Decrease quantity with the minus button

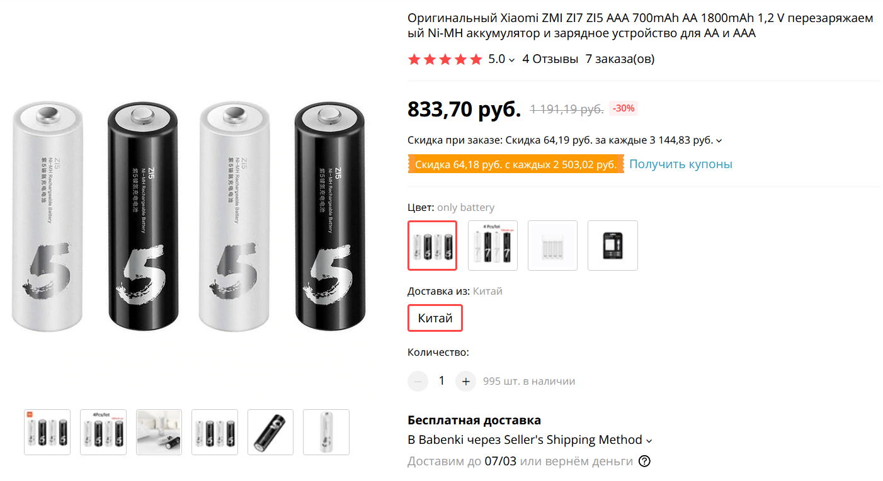pos(418,381)
